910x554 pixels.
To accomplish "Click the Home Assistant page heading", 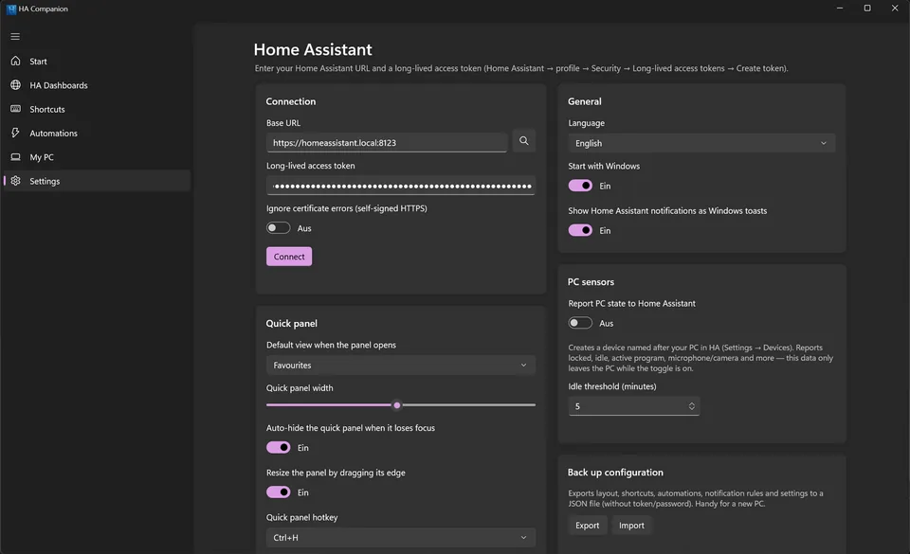I will pyautogui.click(x=313, y=50).
